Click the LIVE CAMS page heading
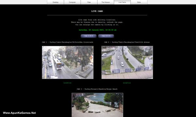This screenshot has height=117, width=196. [x=97, y=11]
